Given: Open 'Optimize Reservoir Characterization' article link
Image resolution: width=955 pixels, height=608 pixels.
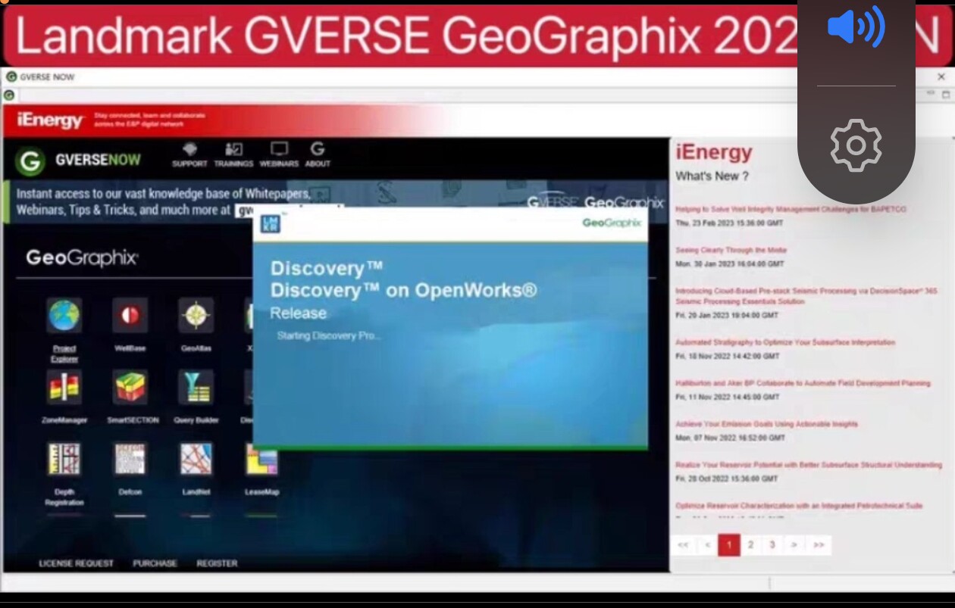Looking at the screenshot, I should (x=799, y=506).
